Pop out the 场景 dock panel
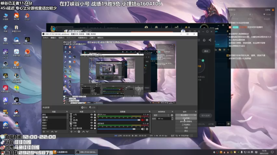The height and width of the screenshot is (155, 277). pyautogui.click(x=67, y=112)
